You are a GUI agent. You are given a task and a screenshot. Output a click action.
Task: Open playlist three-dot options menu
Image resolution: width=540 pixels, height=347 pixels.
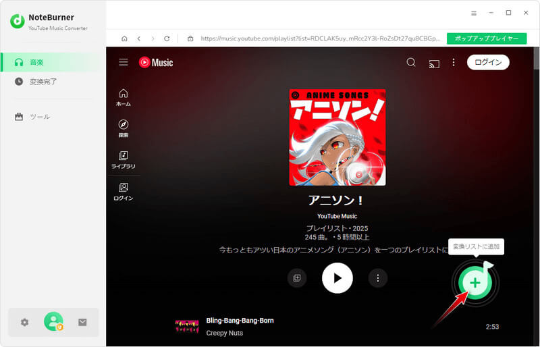(x=378, y=278)
